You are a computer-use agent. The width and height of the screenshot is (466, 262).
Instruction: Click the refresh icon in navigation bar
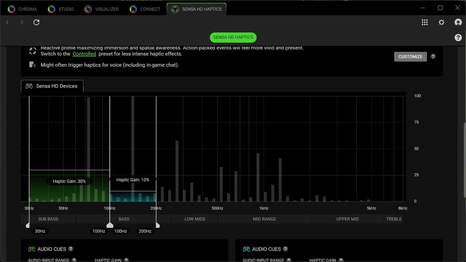tap(36, 22)
